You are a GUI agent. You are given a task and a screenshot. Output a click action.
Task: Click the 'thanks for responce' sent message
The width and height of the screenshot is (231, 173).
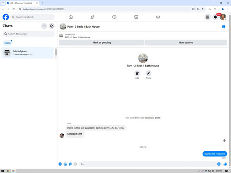coord(215,154)
